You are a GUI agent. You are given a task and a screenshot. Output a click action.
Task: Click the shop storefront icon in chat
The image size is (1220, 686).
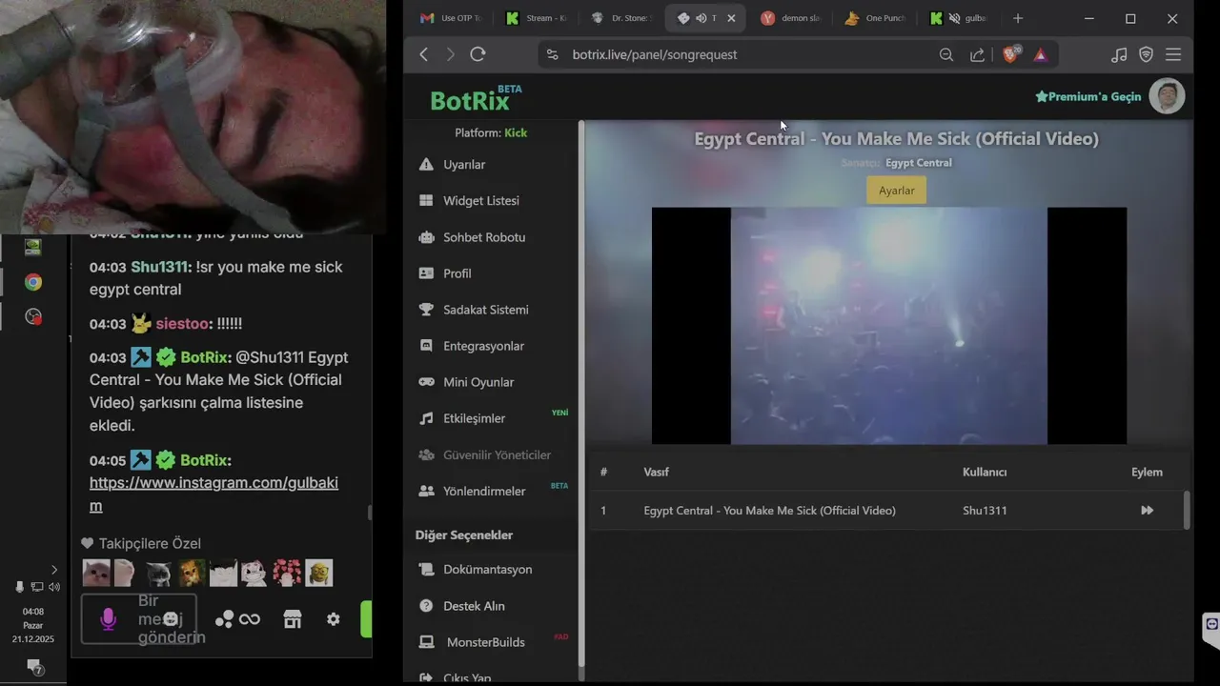tap(293, 619)
